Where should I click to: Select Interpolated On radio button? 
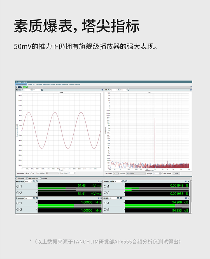(x=26, y=173)
